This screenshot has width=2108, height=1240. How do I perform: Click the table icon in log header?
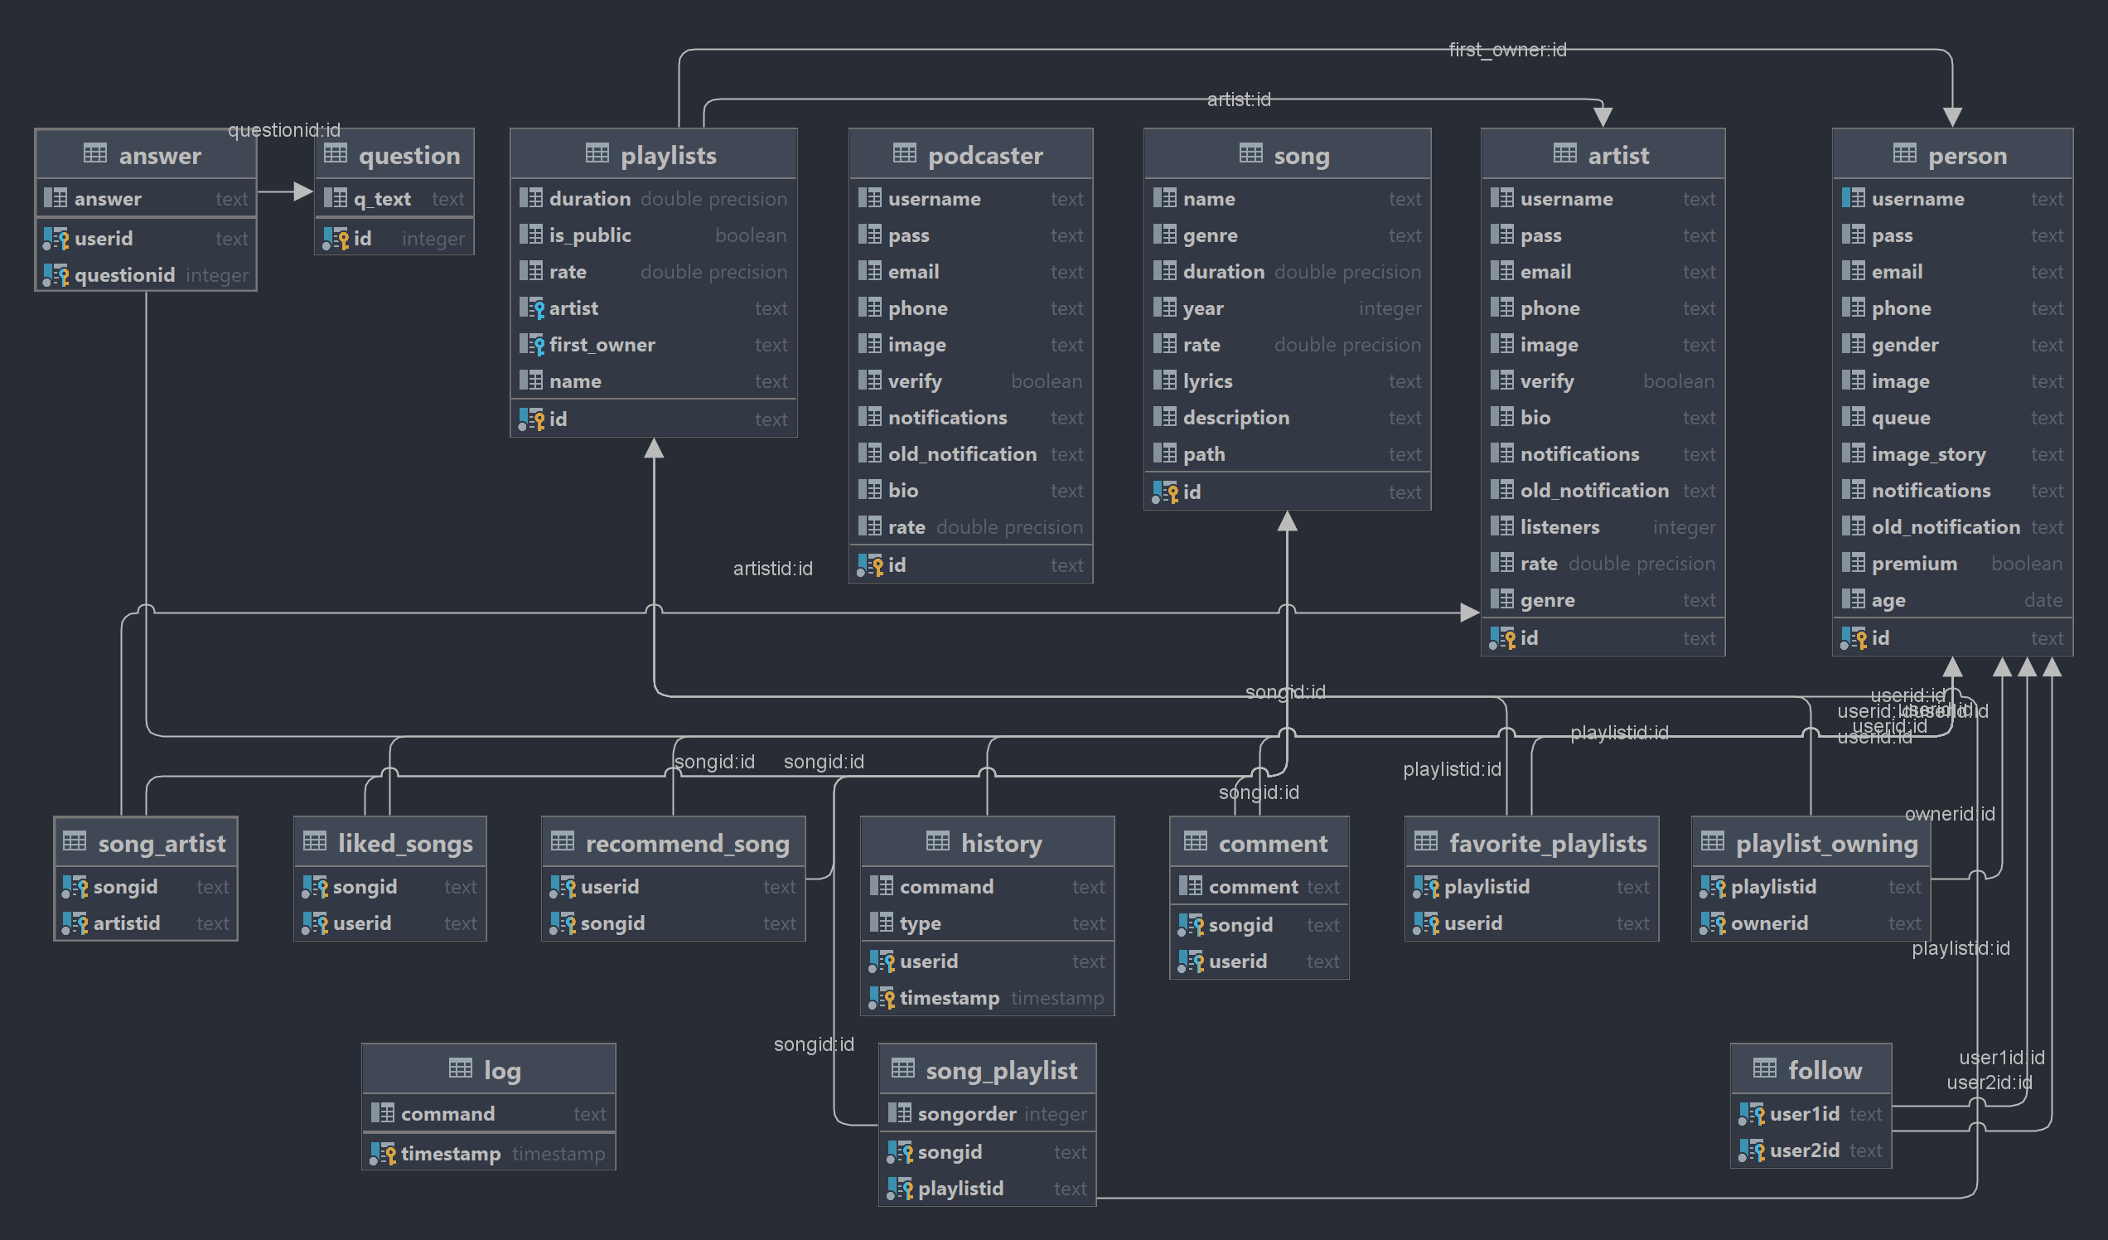point(460,1069)
